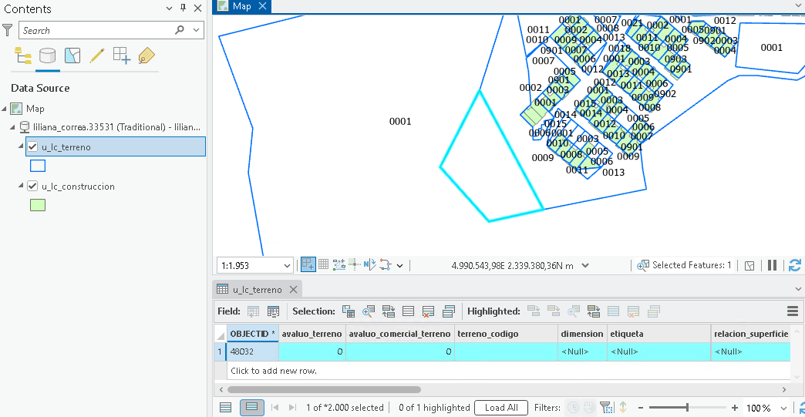Refresh the map view
805x417 pixels.
795,265
